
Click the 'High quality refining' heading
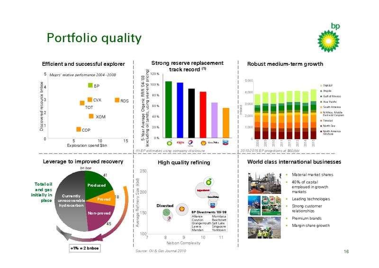tap(184, 162)
